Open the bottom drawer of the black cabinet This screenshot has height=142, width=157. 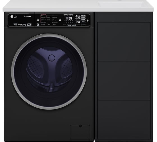(x=124, y=120)
